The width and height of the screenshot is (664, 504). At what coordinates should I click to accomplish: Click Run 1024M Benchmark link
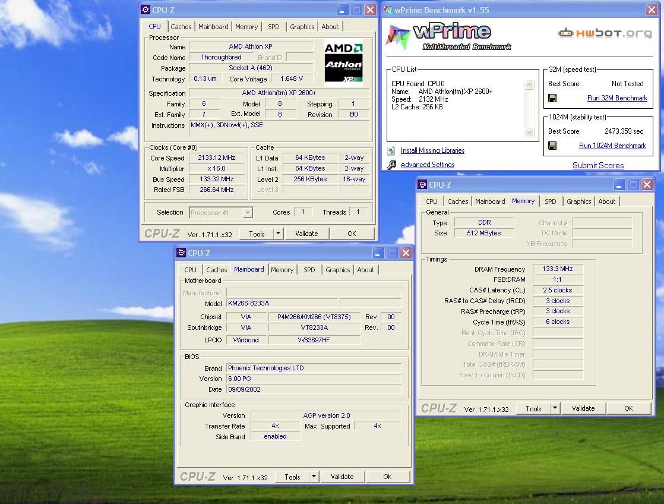[x=612, y=146]
